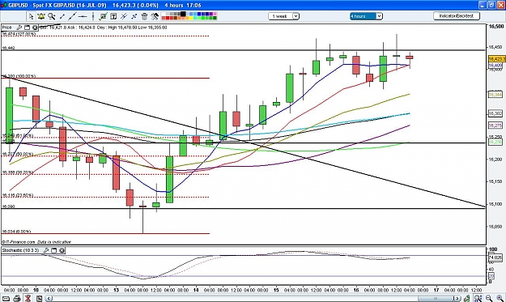Close the Stochastic indicator panel
The width and height of the screenshot is (506, 302).
point(62,250)
